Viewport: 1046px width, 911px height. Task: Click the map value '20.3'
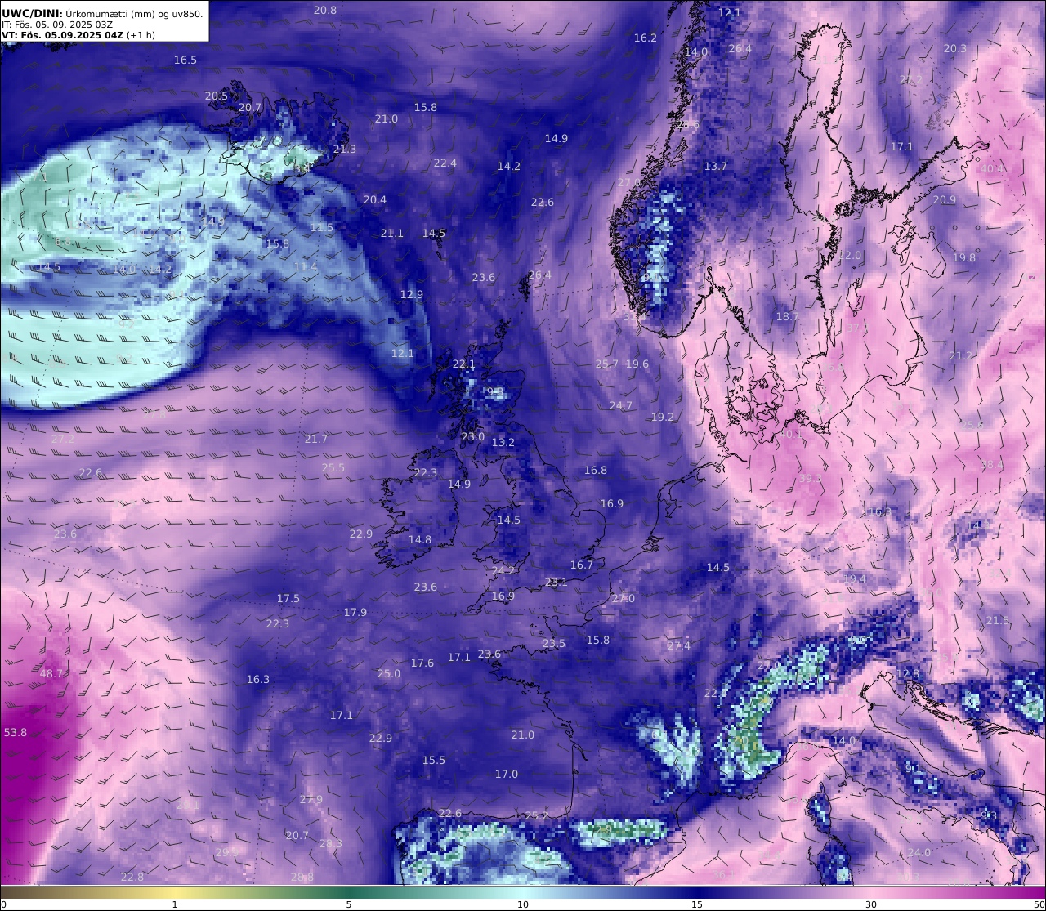click(955, 49)
